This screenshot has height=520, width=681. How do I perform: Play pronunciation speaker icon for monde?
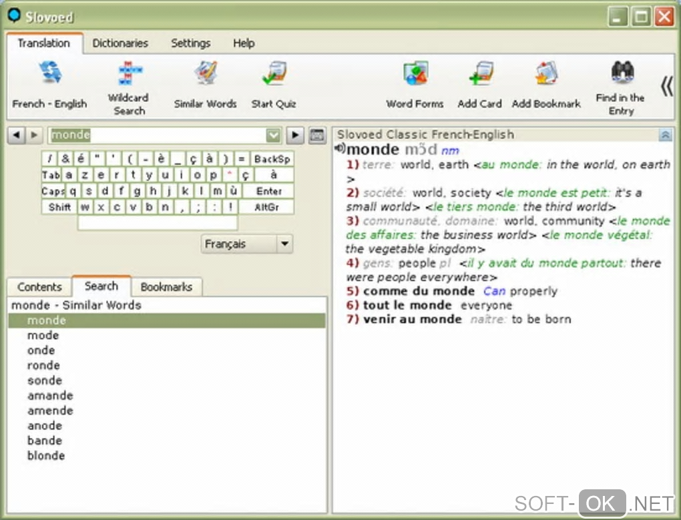click(340, 148)
